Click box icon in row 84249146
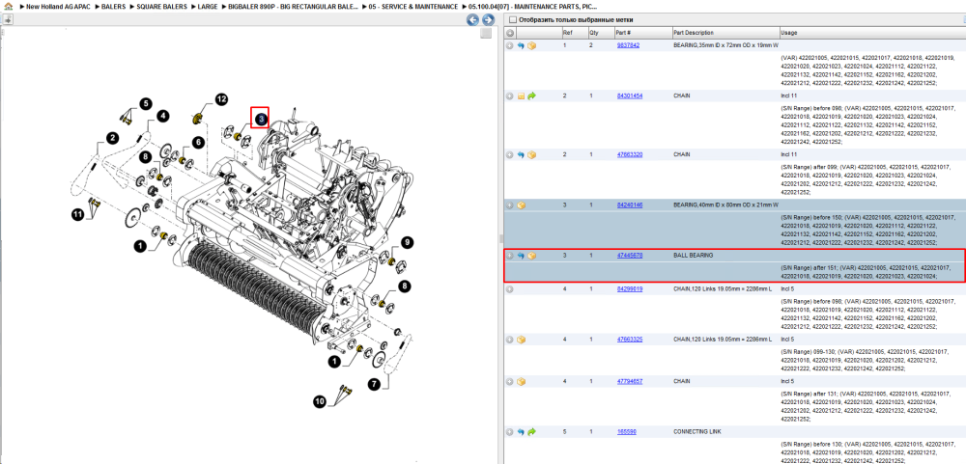The image size is (966, 464). 521,205
